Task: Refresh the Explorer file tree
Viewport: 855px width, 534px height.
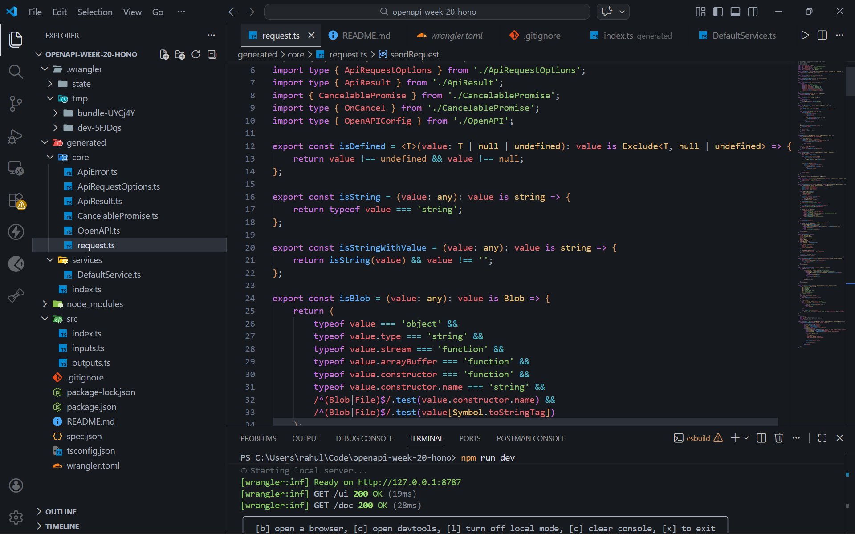Action: 195,54
